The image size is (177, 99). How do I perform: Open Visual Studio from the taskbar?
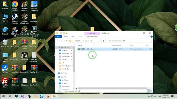point(23,96)
